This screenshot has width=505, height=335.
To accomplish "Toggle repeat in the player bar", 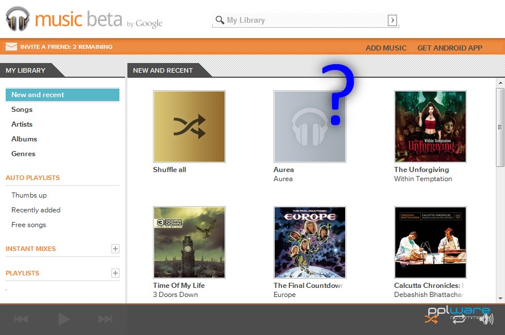I will pyautogui.click(x=458, y=319).
